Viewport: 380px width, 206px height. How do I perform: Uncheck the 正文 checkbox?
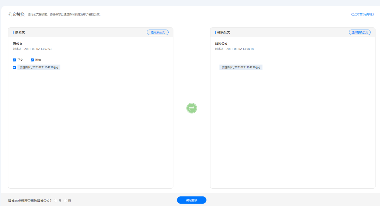[14, 60]
